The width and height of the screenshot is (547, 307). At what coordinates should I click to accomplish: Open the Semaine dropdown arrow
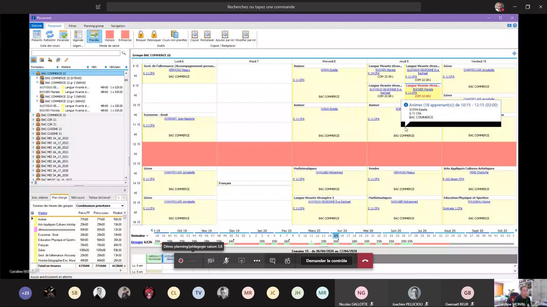point(147,235)
